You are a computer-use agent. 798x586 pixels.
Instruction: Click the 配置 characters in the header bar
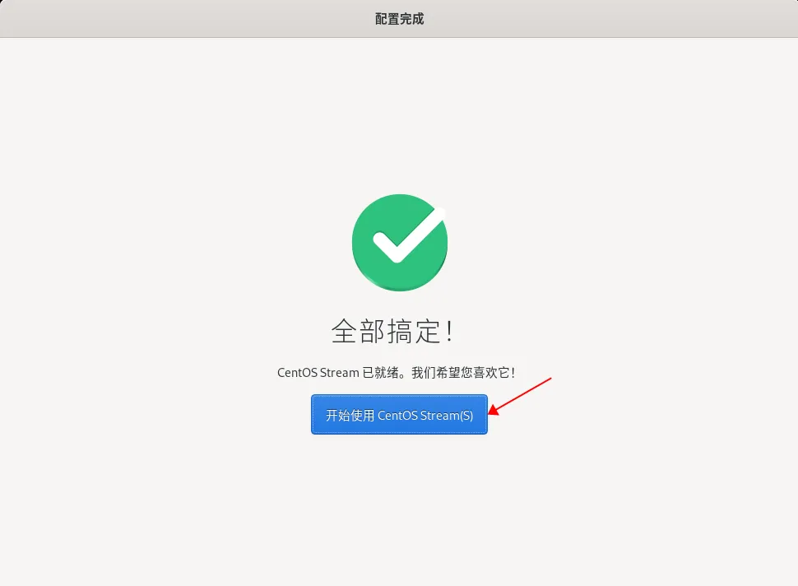[387, 19]
